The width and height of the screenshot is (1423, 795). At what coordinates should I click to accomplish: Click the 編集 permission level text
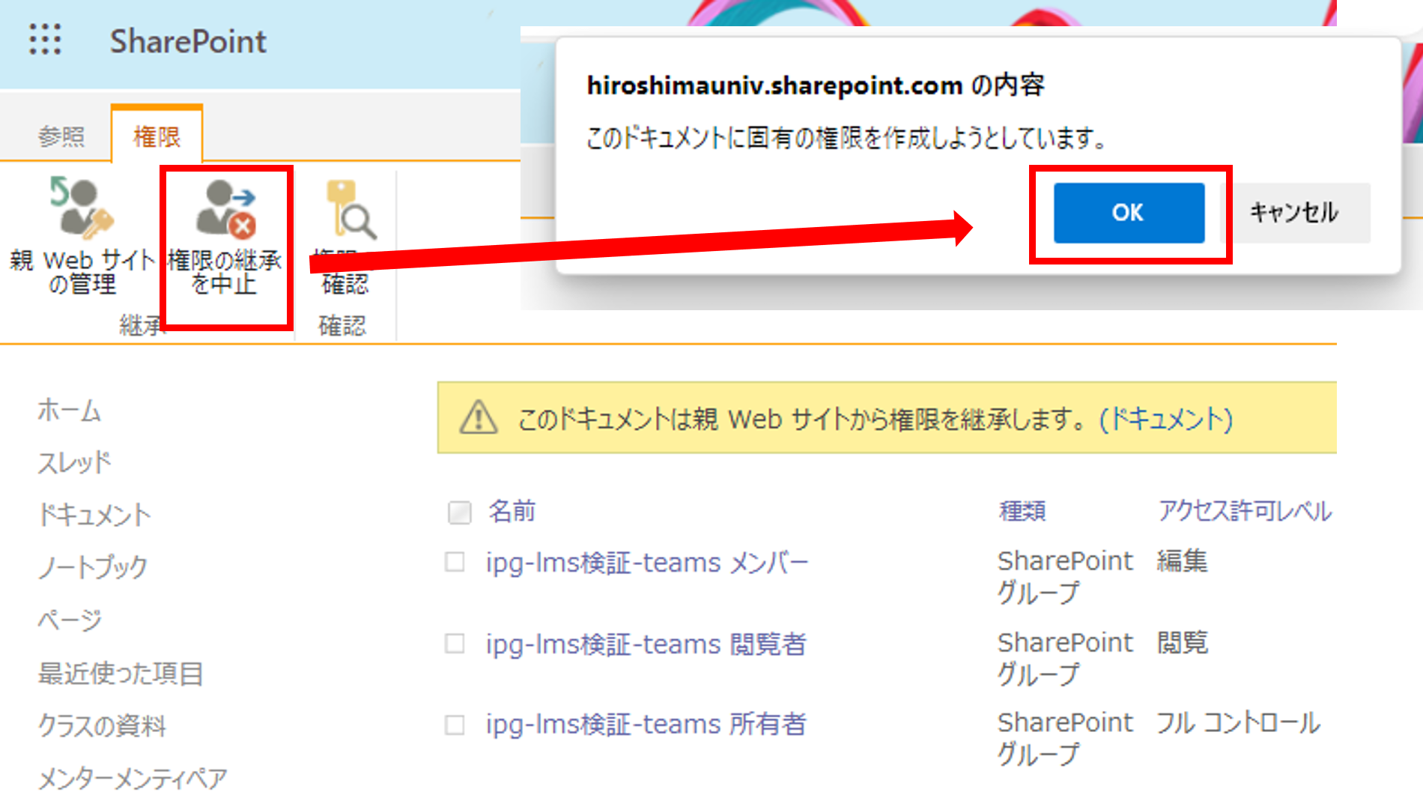coord(1183,561)
